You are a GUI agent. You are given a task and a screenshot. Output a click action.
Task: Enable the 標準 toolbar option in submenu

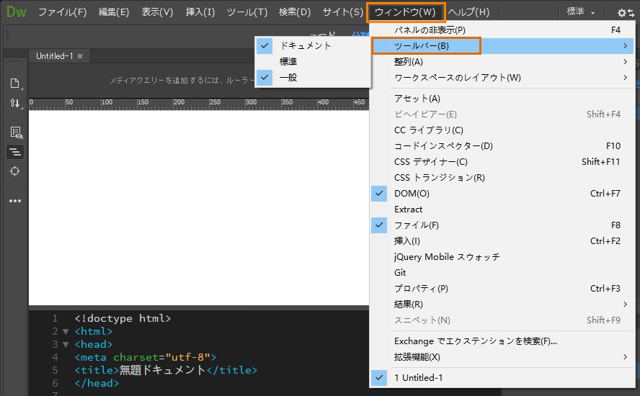click(x=313, y=62)
